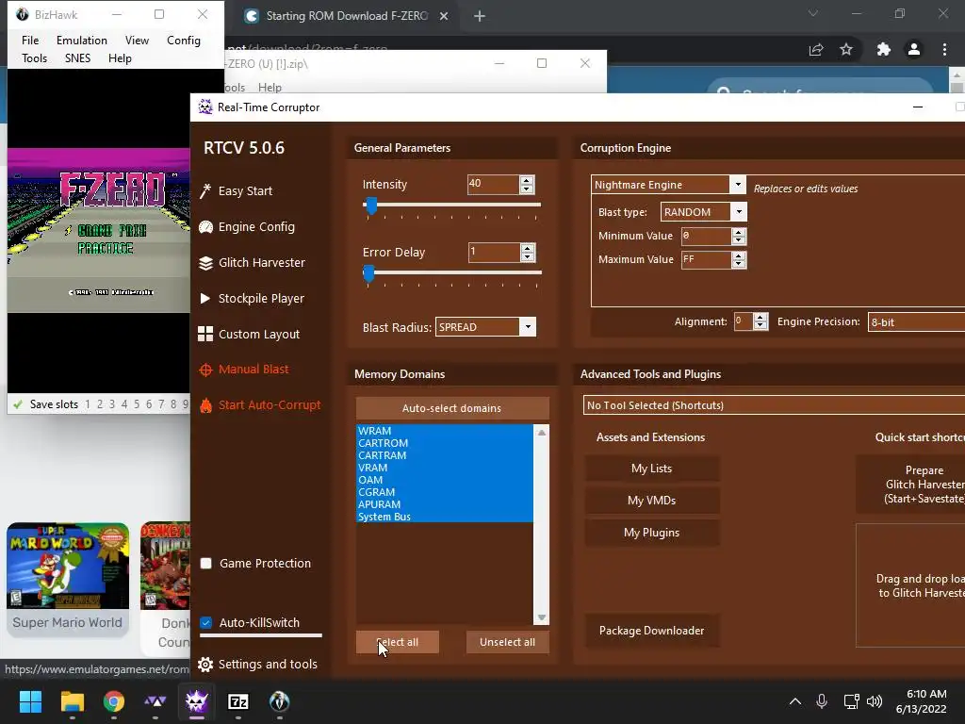Viewport: 965px width, 724px height.
Task: Click Auto-select domains button
Action: pyautogui.click(x=451, y=408)
